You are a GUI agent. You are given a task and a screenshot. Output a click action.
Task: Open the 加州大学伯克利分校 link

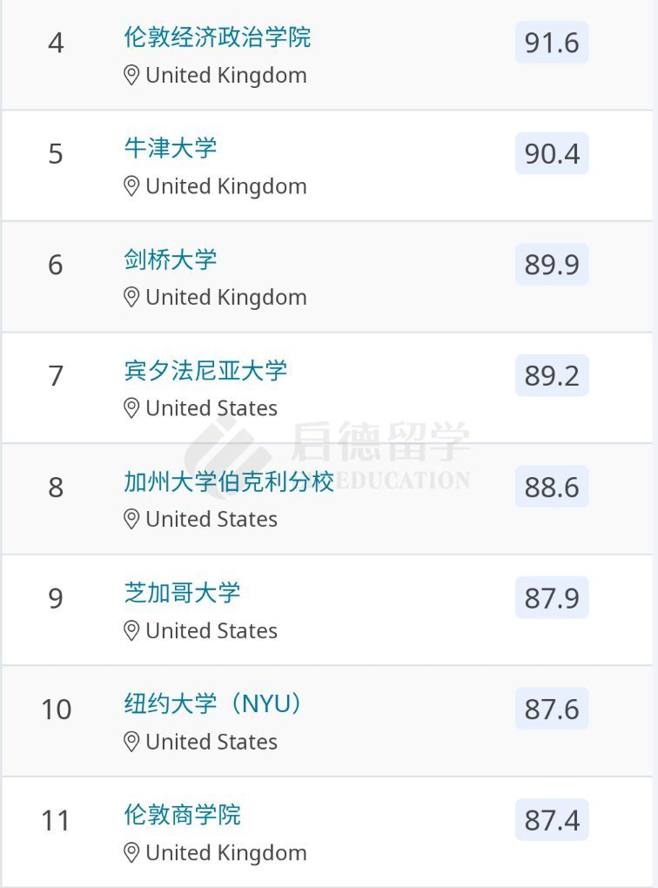pyautogui.click(x=229, y=481)
